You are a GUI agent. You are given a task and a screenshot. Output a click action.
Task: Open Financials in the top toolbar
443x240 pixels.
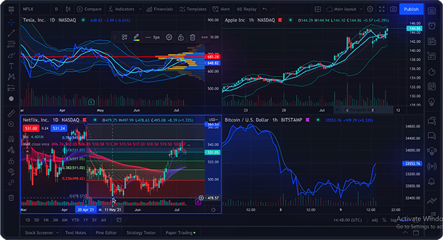tap(160, 9)
